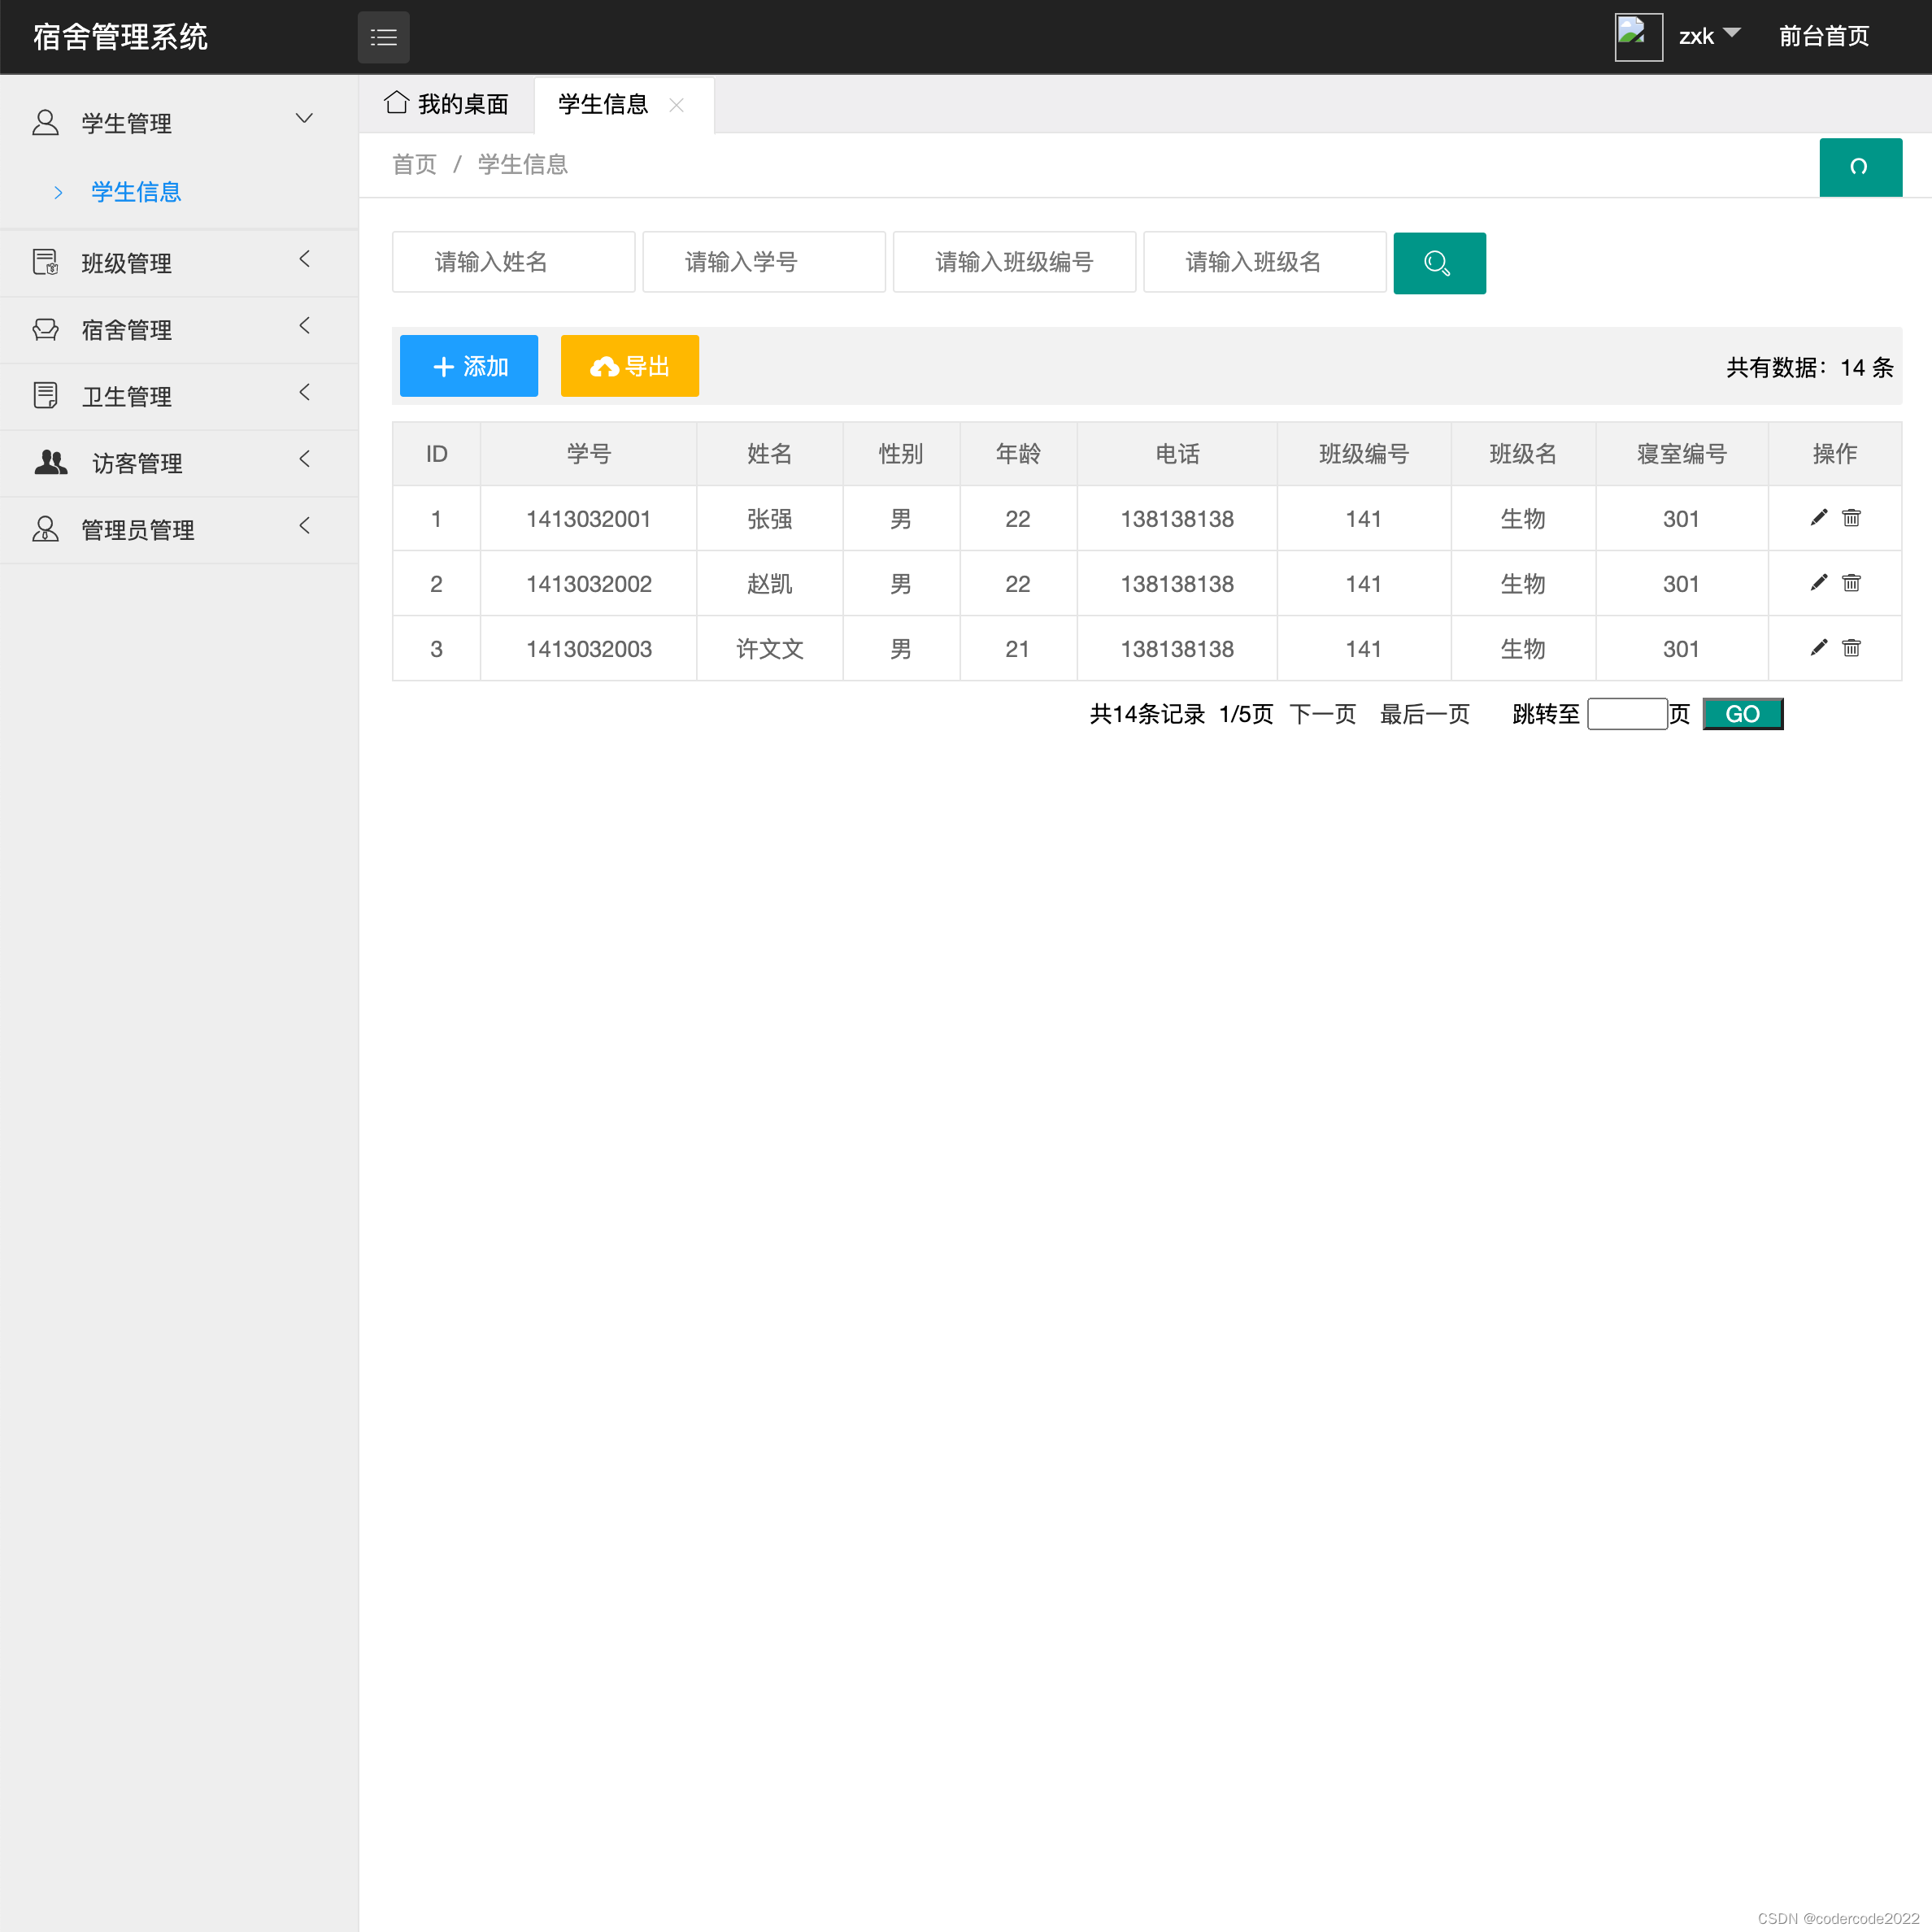Edit student 赵凯 with the pencil icon

tap(1817, 583)
